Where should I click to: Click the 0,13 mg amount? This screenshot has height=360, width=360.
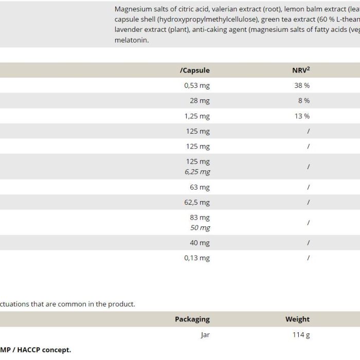point(197,258)
